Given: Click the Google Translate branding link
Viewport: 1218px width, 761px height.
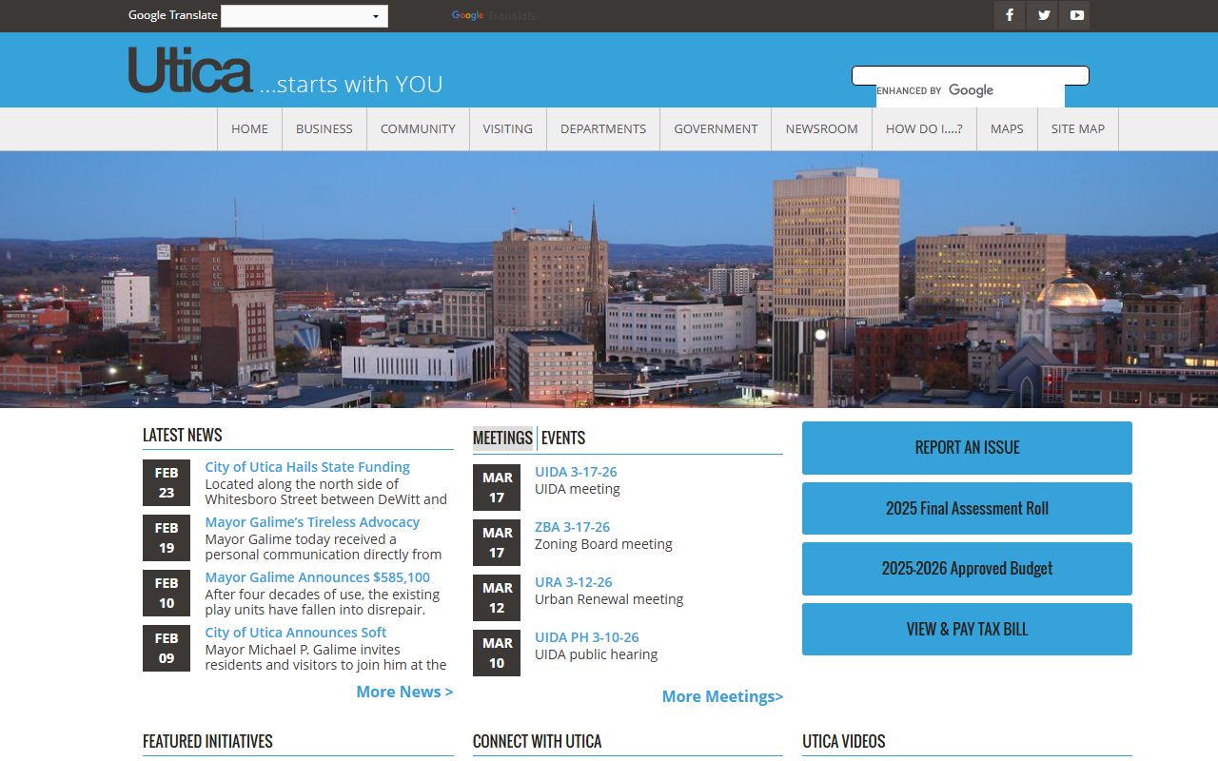Looking at the screenshot, I should click(x=494, y=16).
